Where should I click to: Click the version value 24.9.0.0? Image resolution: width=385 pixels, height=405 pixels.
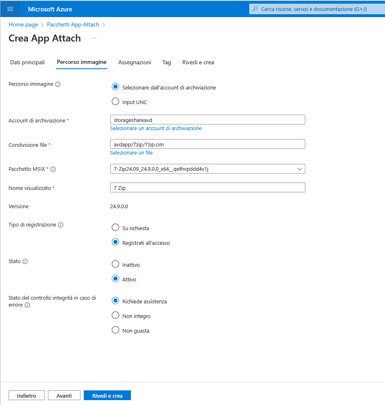(119, 207)
